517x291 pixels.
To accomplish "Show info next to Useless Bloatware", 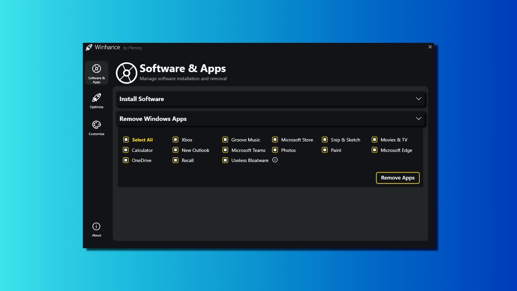I will pos(275,160).
